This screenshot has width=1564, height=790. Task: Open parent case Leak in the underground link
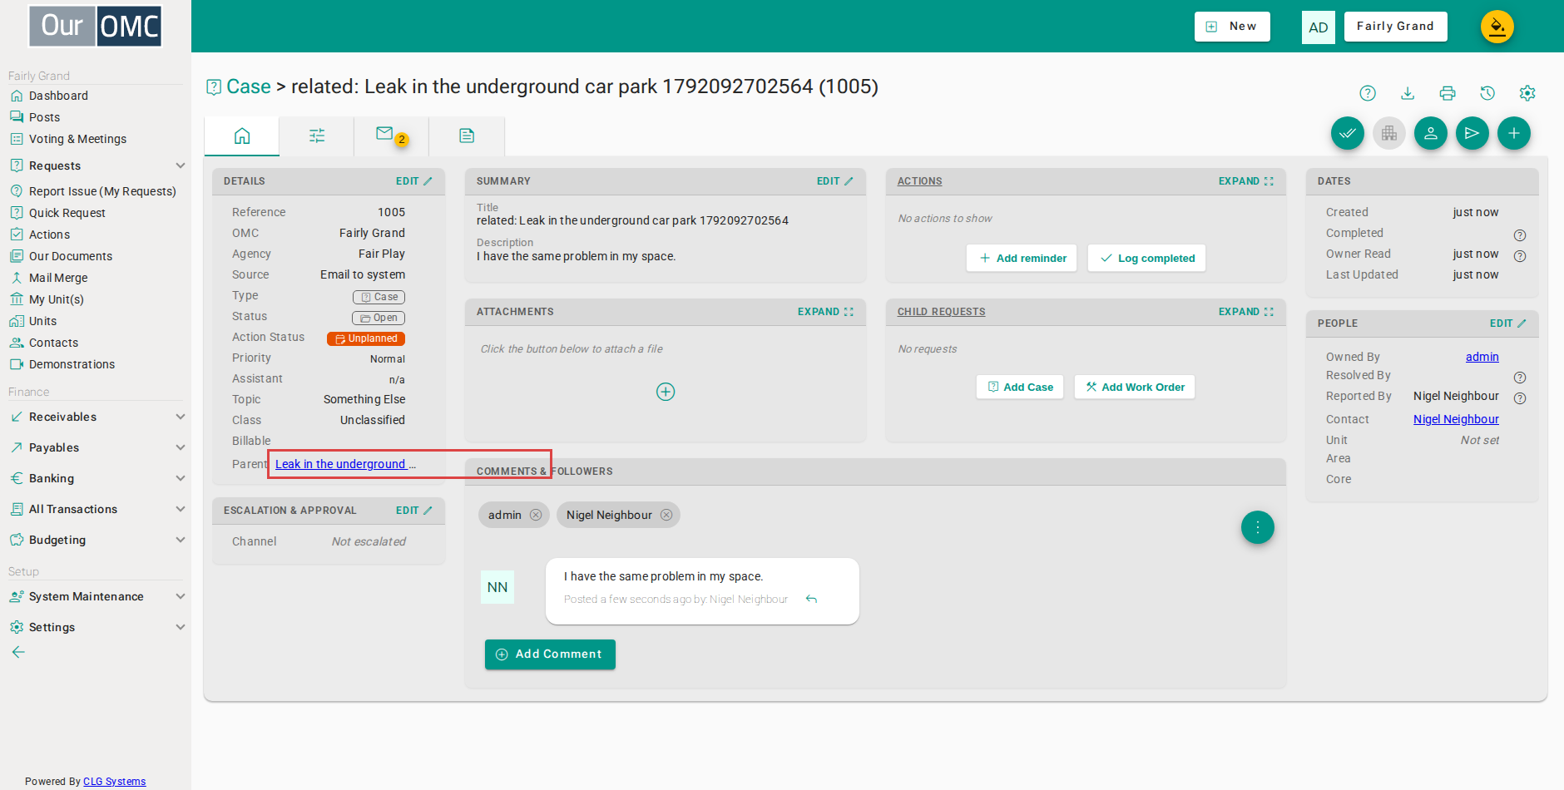click(345, 464)
